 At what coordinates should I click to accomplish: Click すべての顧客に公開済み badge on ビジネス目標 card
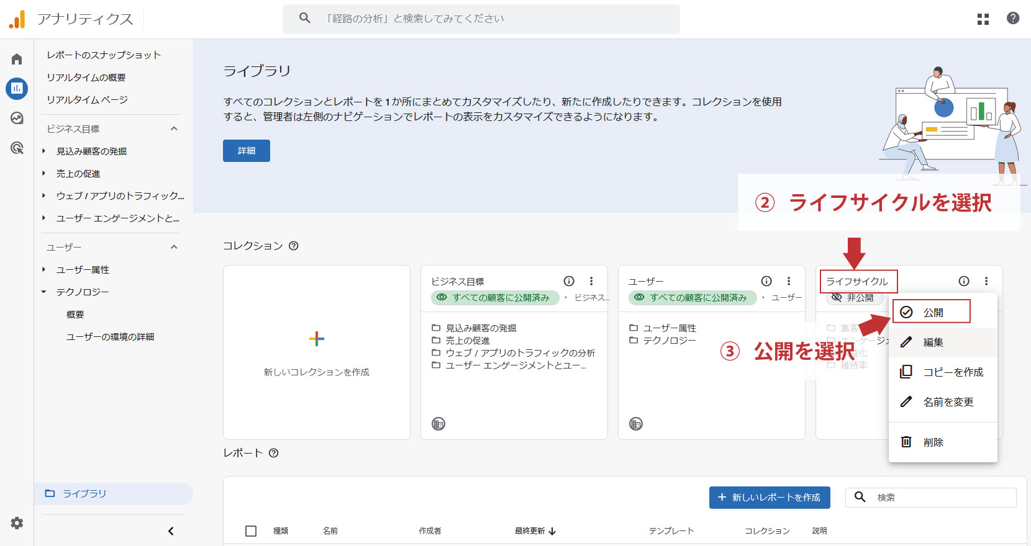tap(495, 298)
